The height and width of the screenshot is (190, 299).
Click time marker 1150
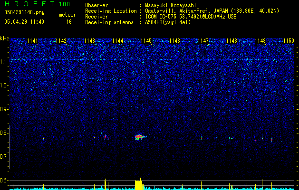pos(289,41)
